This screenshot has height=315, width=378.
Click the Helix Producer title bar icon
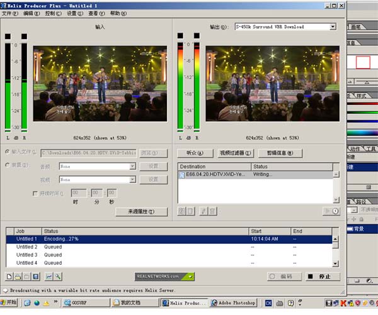point(3,5)
